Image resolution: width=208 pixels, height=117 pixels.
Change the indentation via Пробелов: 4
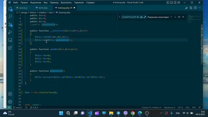169,108
